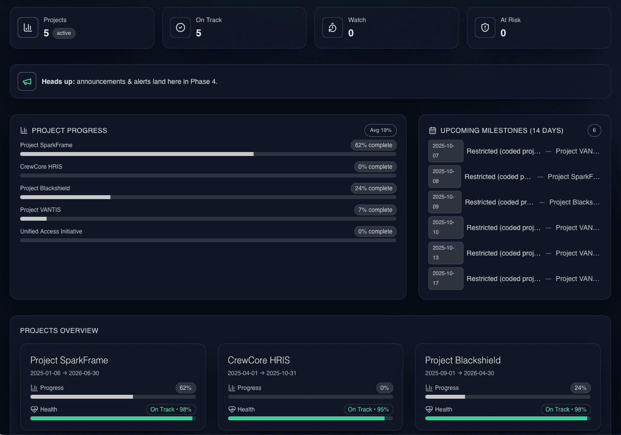621x435 pixels.
Task: Click the Progress chart icon on CrewCore HRIS
Action: pos(233,387)
